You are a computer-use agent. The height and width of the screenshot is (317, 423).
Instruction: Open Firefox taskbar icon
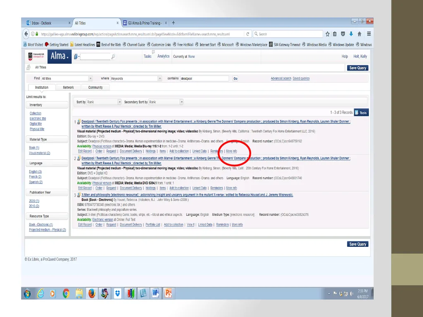[92, 293]
